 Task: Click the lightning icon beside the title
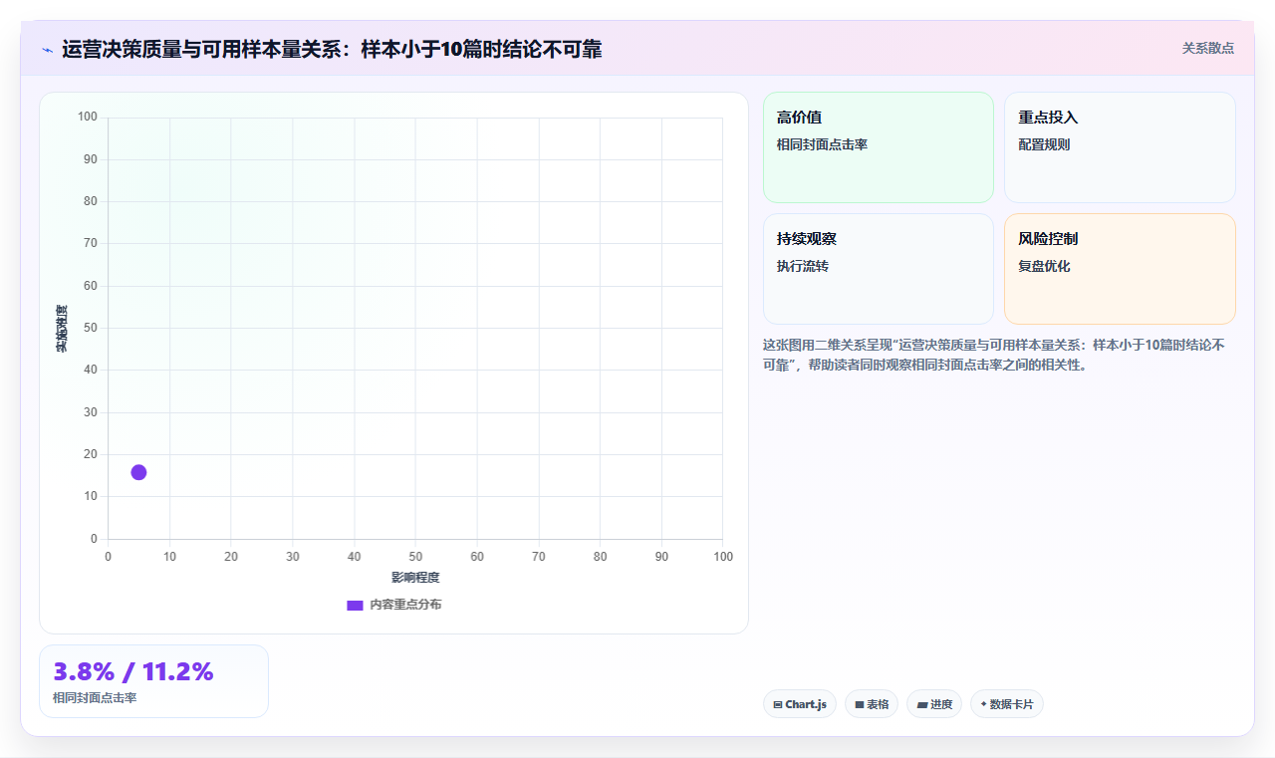[47, 50]
